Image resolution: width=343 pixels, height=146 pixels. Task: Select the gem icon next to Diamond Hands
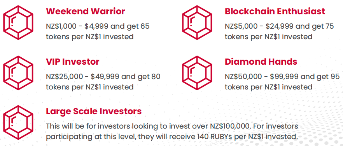click(197, 73)
